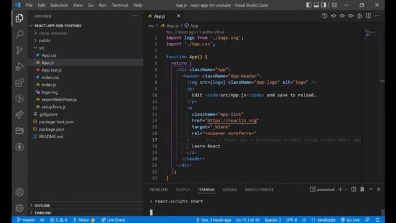Click Go Live in status bar
The image size is (396, 223).
point(350,220)
